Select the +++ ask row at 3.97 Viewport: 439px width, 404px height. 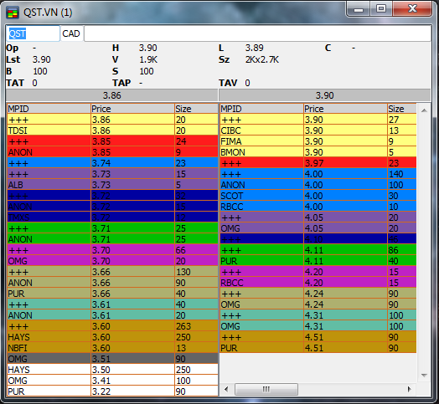(318, 163)
